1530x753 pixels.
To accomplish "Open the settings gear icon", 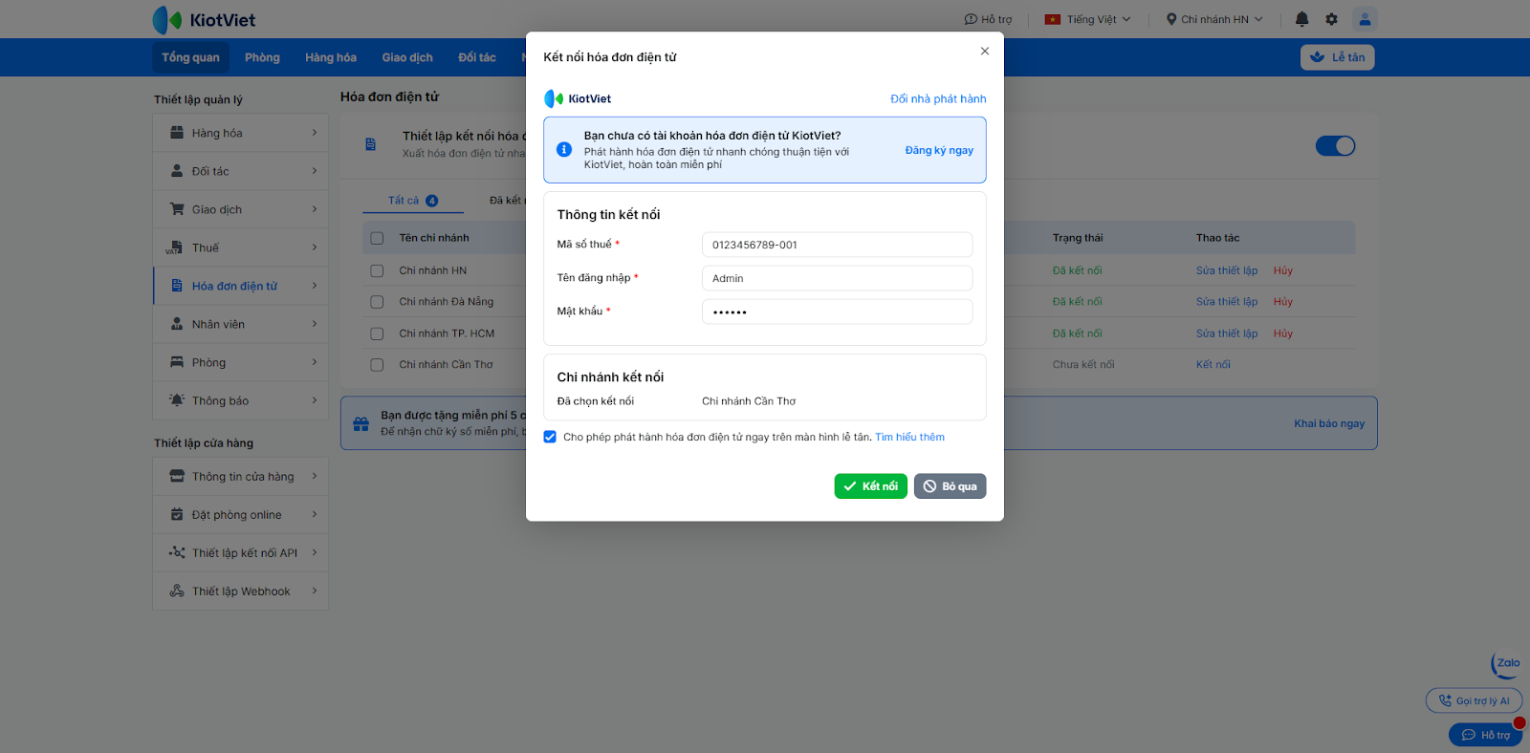I will (1331, 19).
